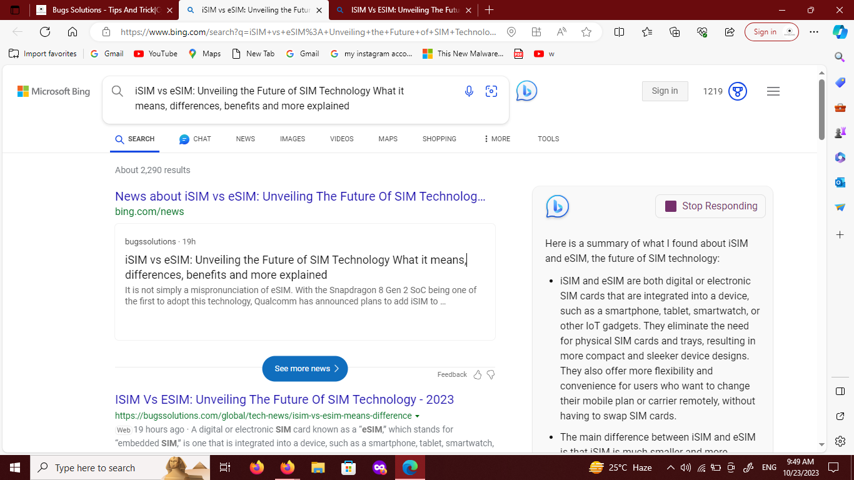This screenshot has width=854, height=480.
Task: Open Settings and more ellipsis menu
Action: point(813,32)
